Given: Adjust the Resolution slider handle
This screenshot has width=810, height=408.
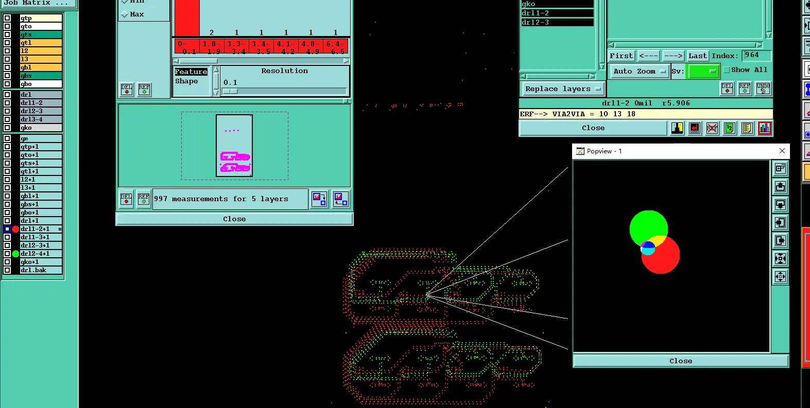Looking at the screenshot, I should [230, 92].
